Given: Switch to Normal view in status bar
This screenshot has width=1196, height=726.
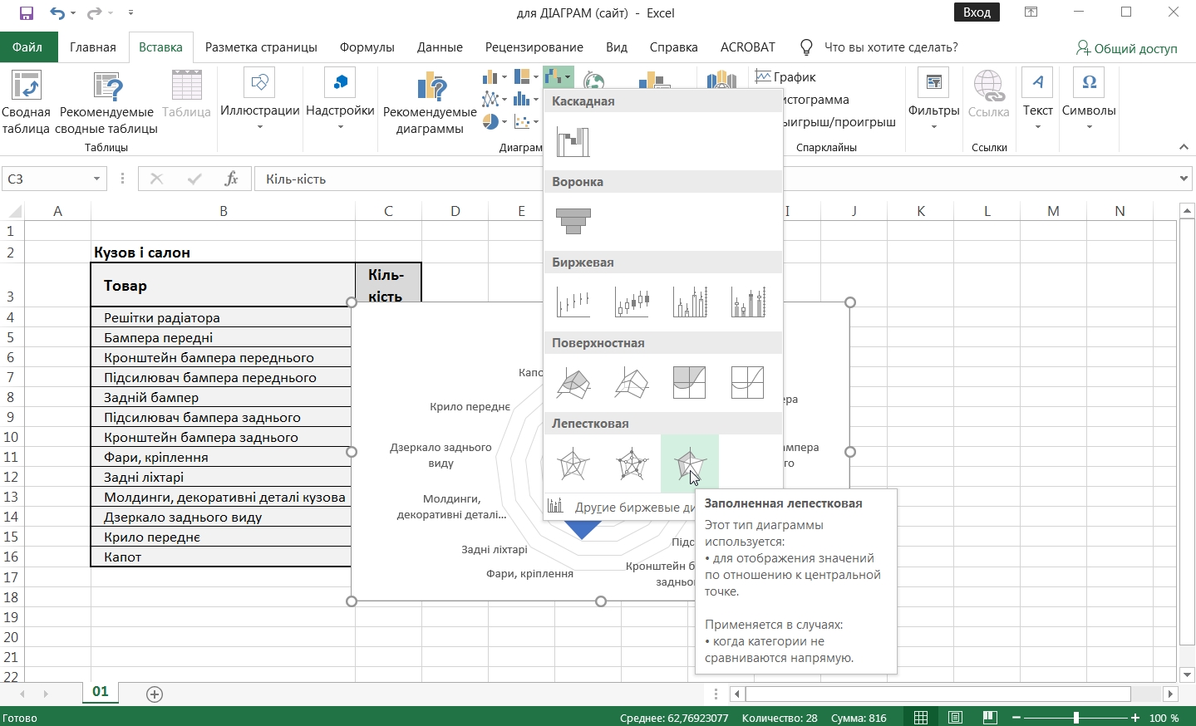Looking at the screenshot, I should click(x=921, y=718).
